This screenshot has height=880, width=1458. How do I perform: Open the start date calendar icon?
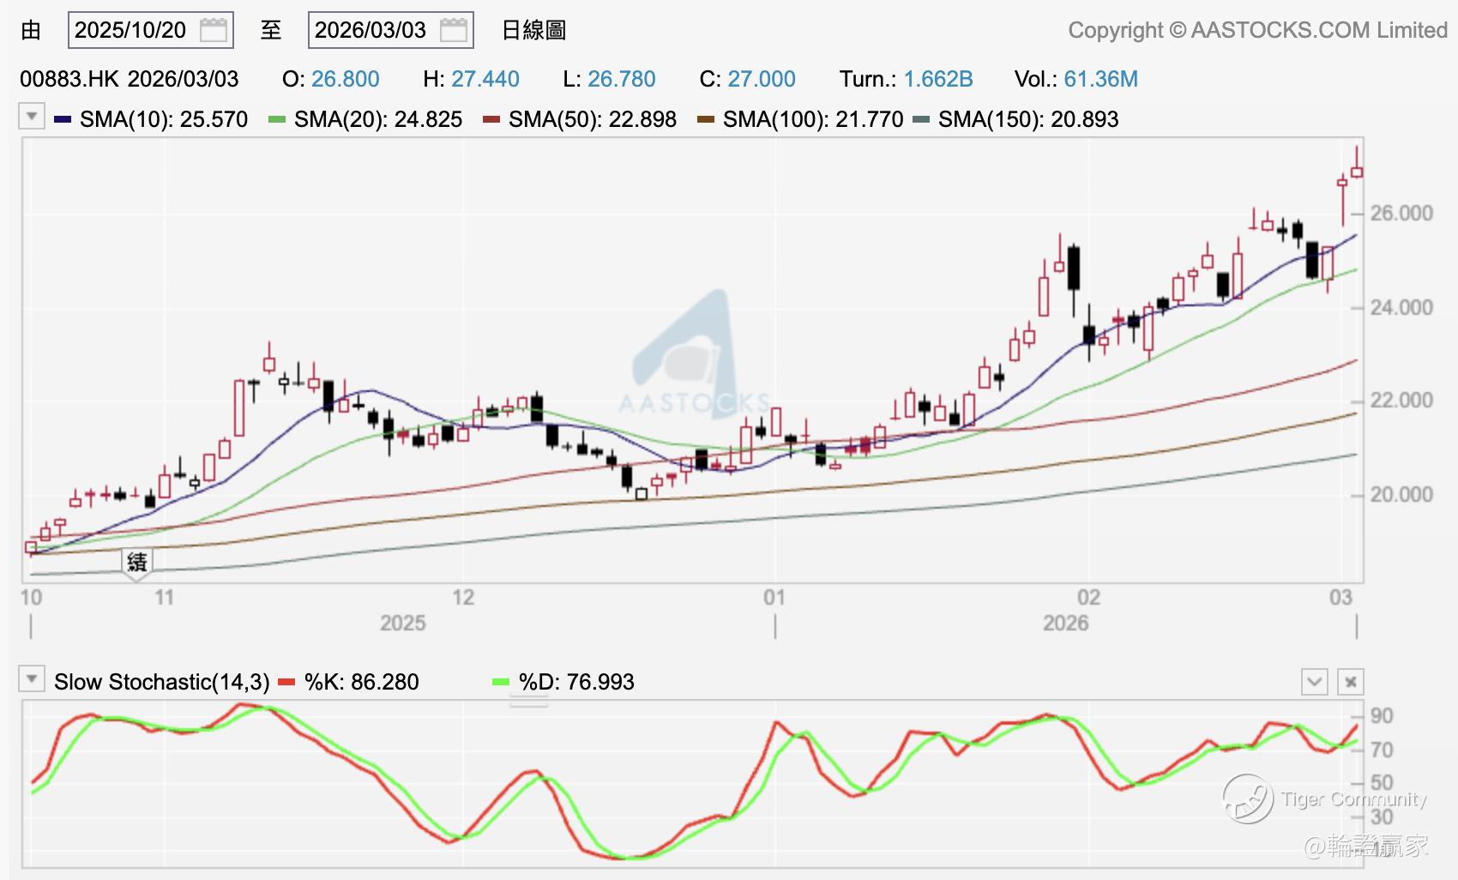214,30
